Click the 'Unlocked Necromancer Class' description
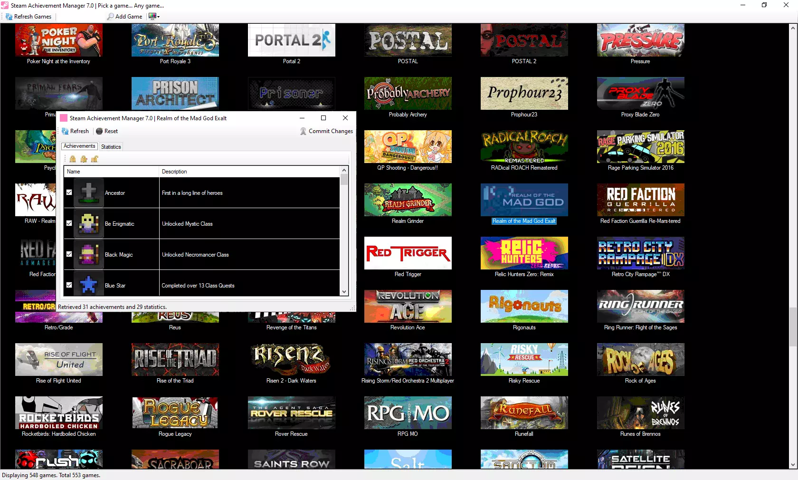 coord(195,255)
